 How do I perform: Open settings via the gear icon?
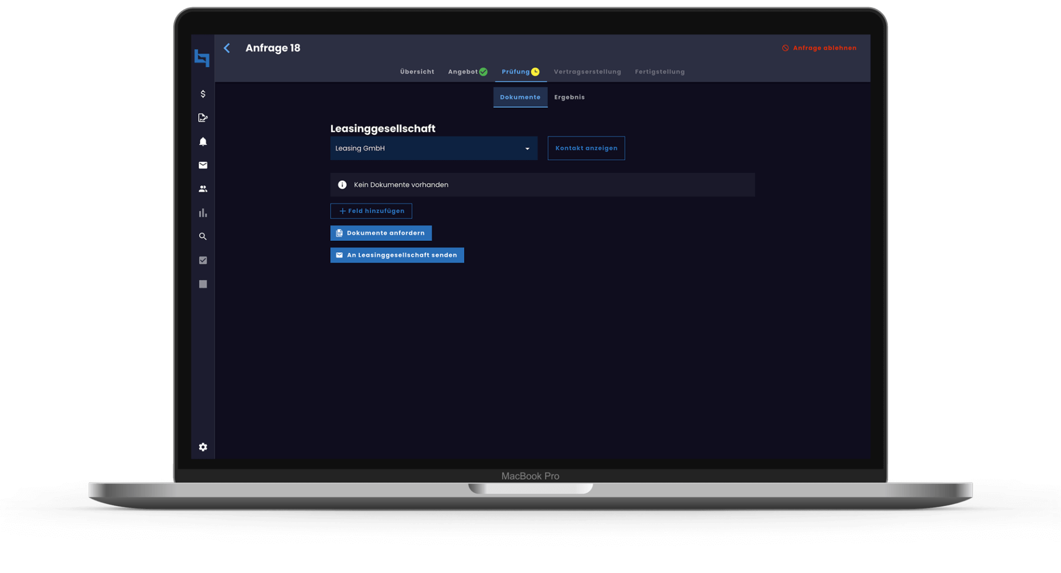coord(203,447)
